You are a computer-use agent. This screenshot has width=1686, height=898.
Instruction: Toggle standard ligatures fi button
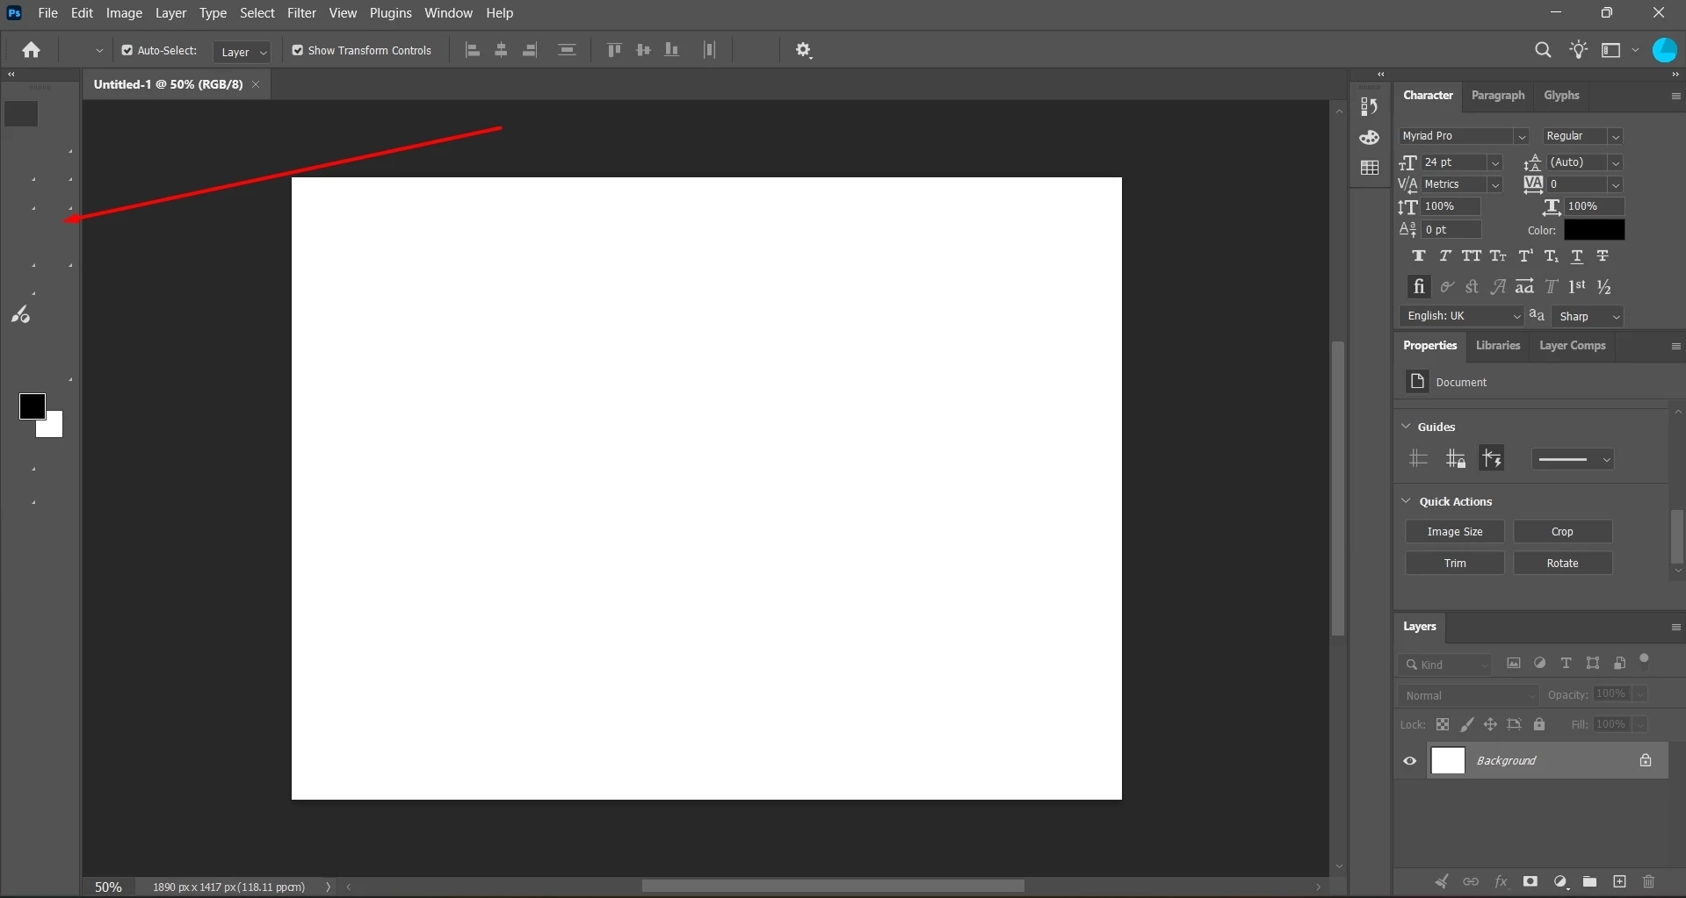(x=1419, y=287)
